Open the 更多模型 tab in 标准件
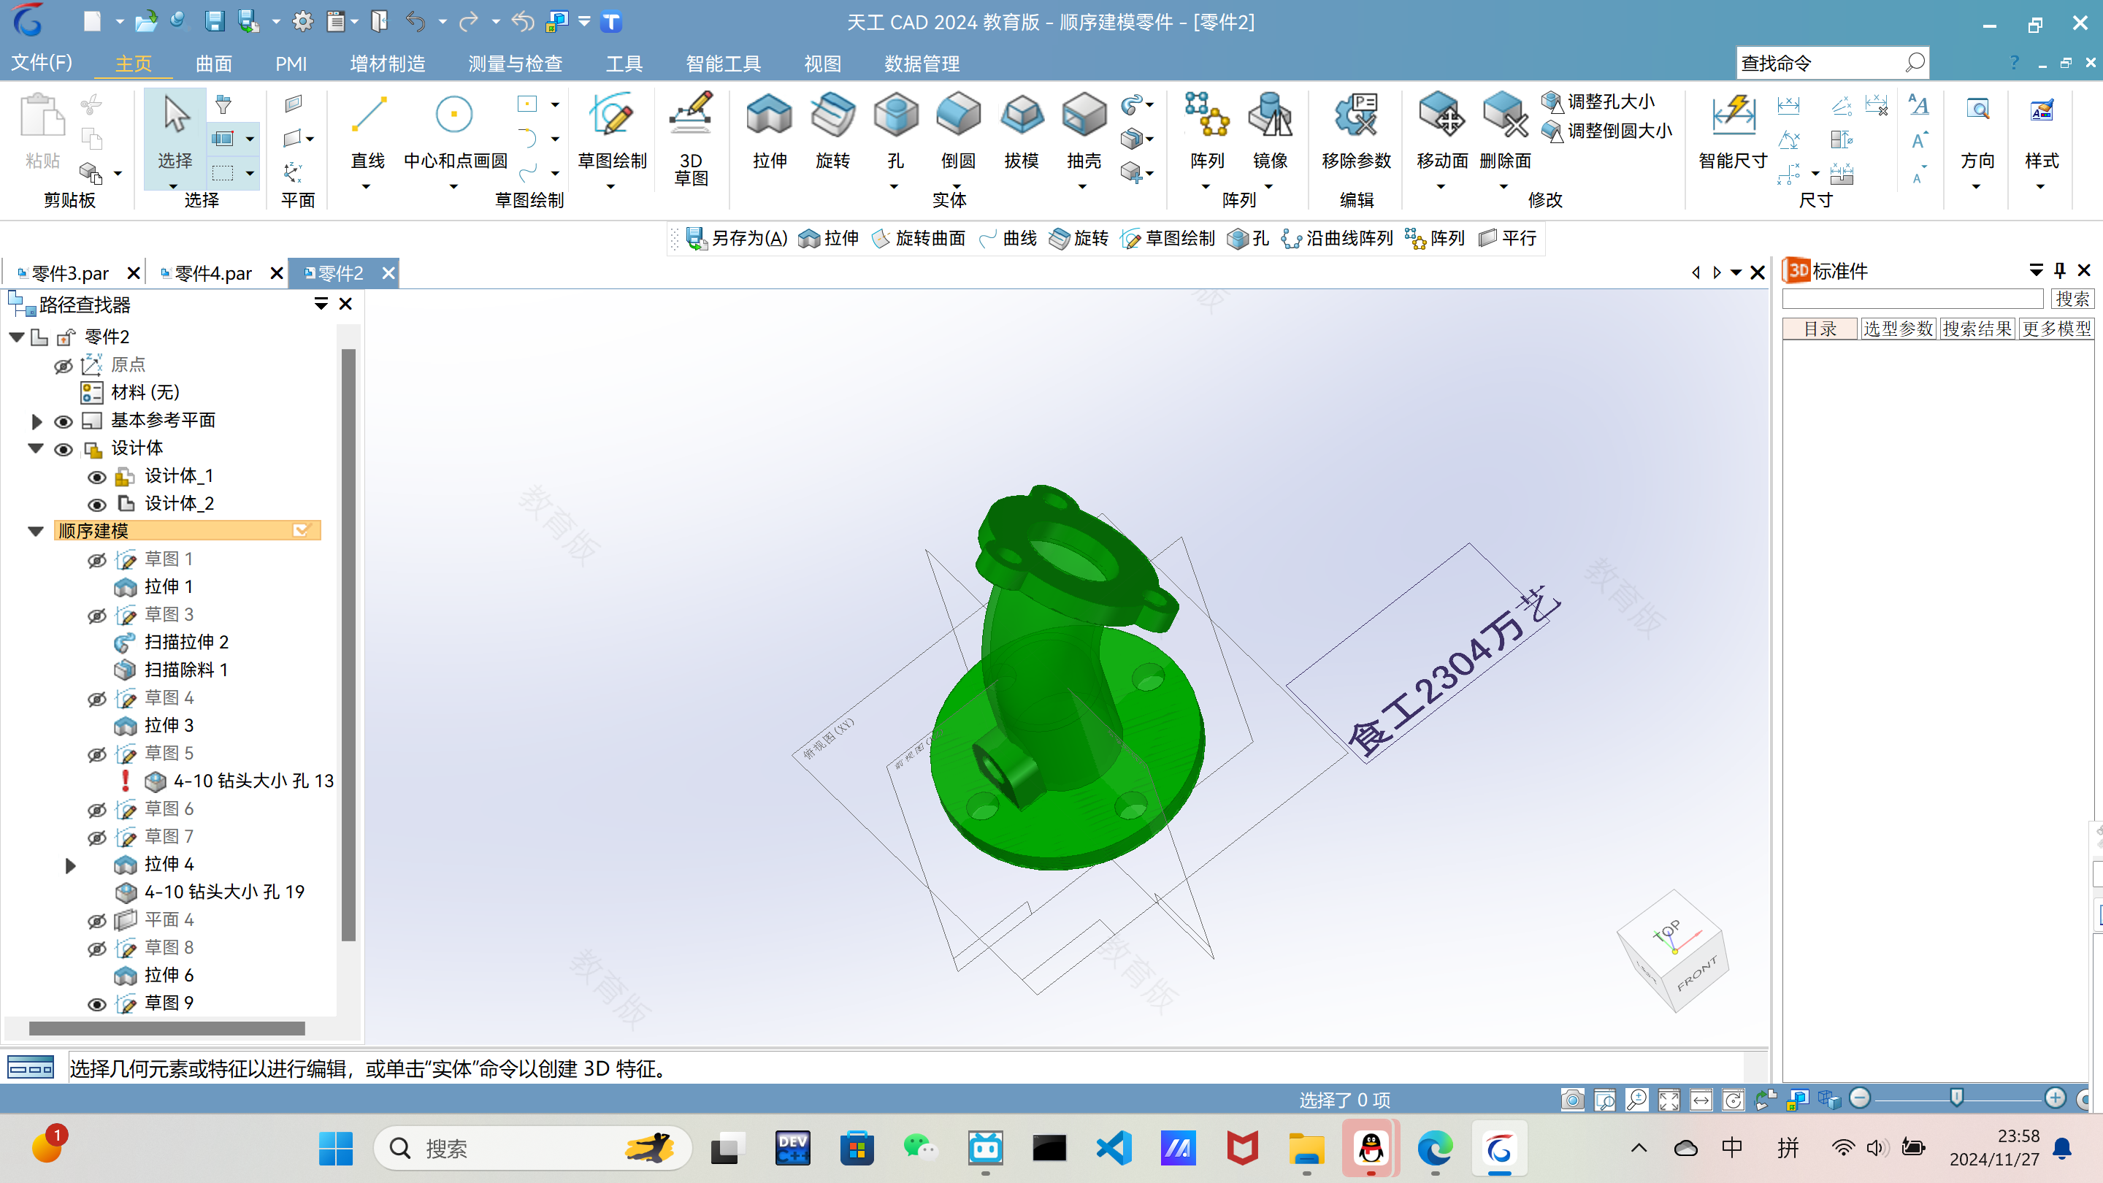 2056,328
